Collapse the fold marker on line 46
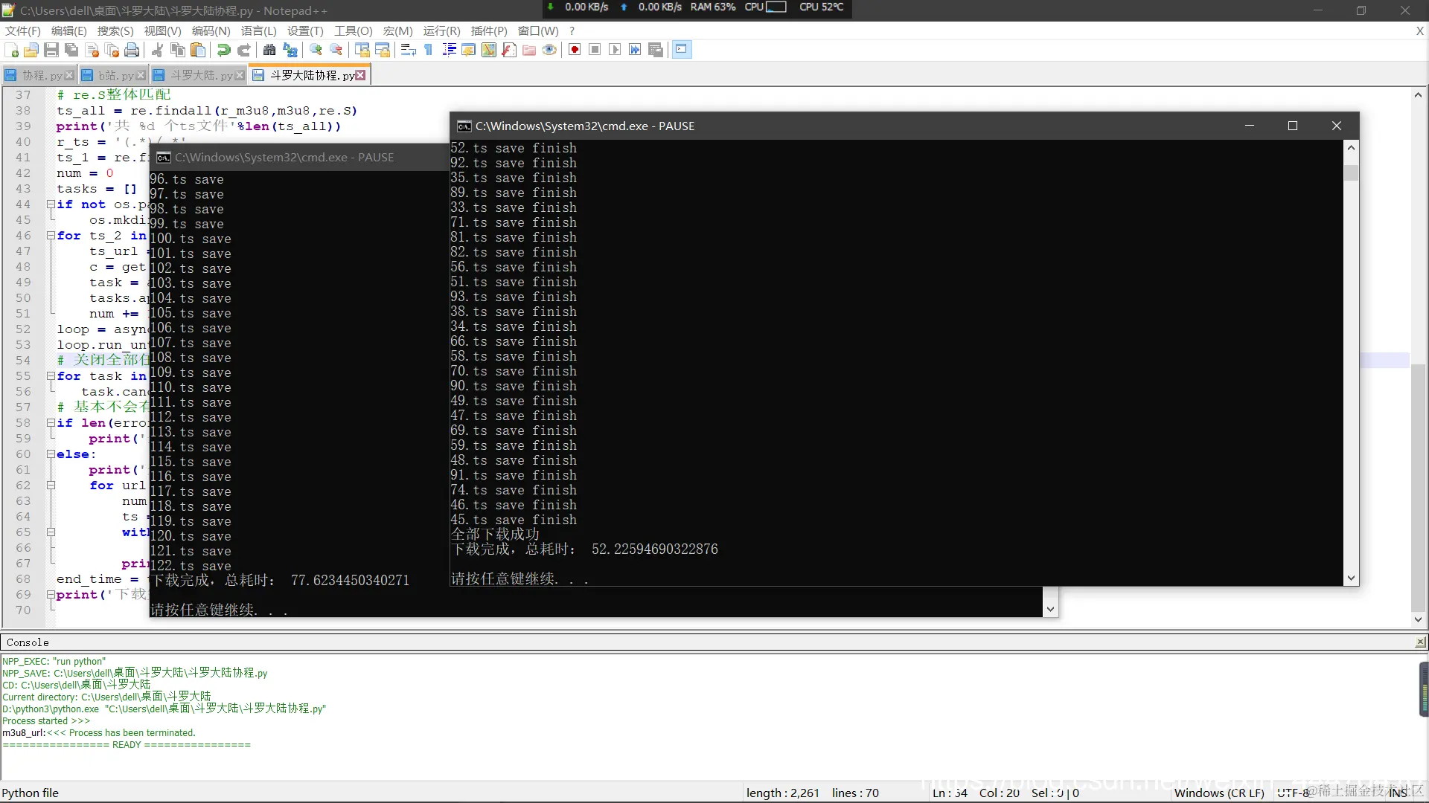Image resolution: width=1429 pixels, height=803 pixels. click(51, 236)
